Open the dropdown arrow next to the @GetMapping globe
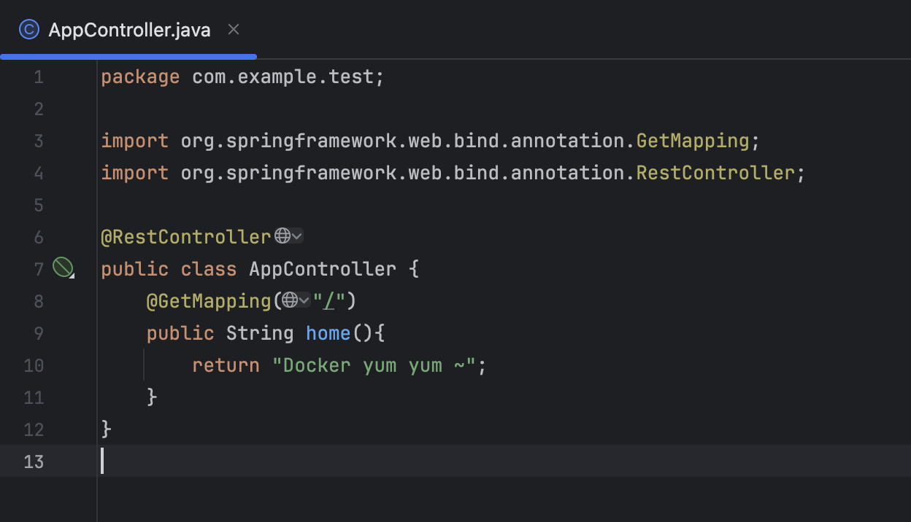 [304, 300]
